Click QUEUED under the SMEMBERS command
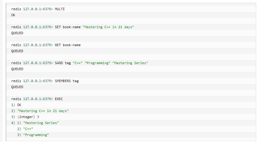The image size is (258, 142). pyautogui.click(x=17, y=87)
